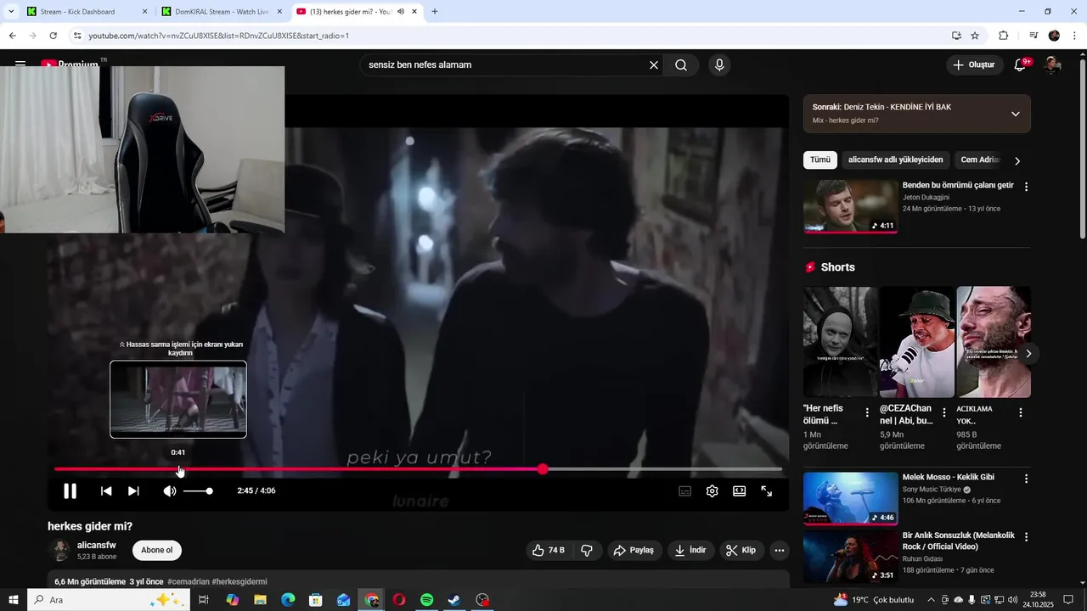Open Bir Anlık Sonsuzluk video thumbnail

(850, 558)
